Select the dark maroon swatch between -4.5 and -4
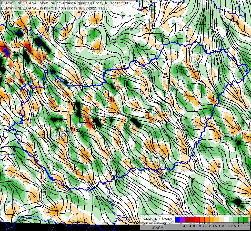This screenshot has width=251, height=231. pos(187,220)
